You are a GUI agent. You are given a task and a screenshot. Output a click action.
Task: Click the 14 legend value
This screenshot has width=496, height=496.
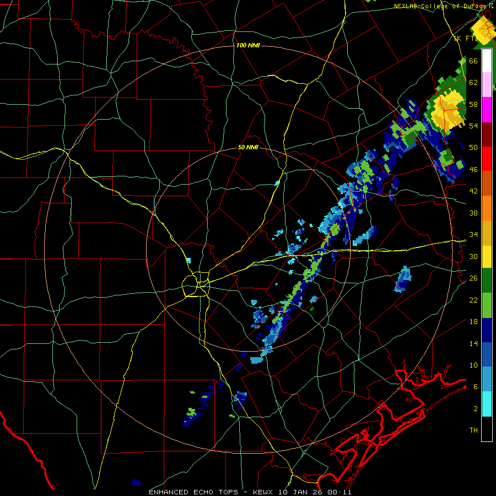point(473,343)
